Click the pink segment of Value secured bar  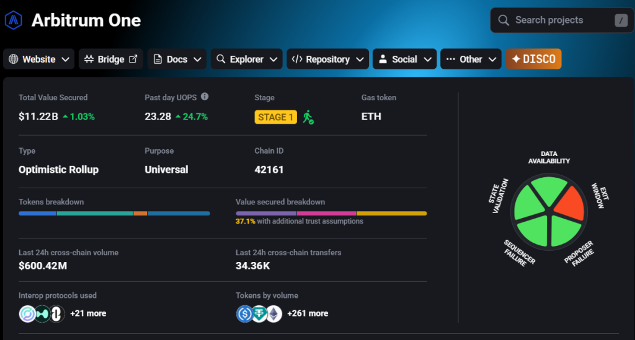pos(326,214)
